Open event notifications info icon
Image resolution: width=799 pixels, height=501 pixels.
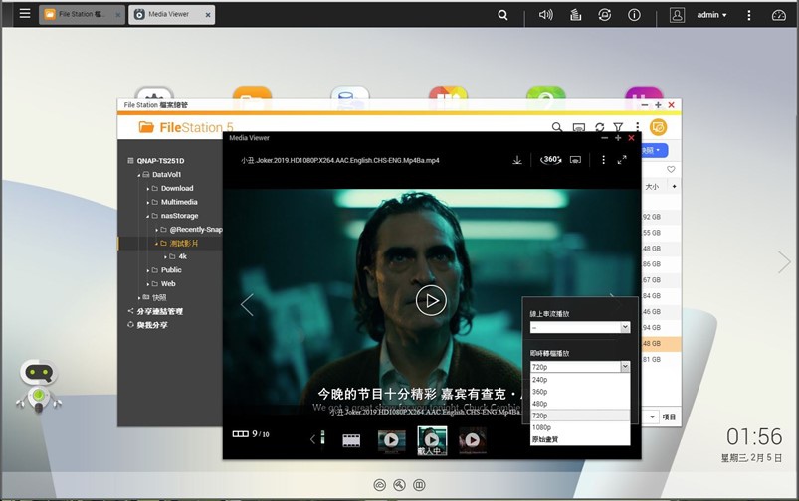[x=634, y=15]
